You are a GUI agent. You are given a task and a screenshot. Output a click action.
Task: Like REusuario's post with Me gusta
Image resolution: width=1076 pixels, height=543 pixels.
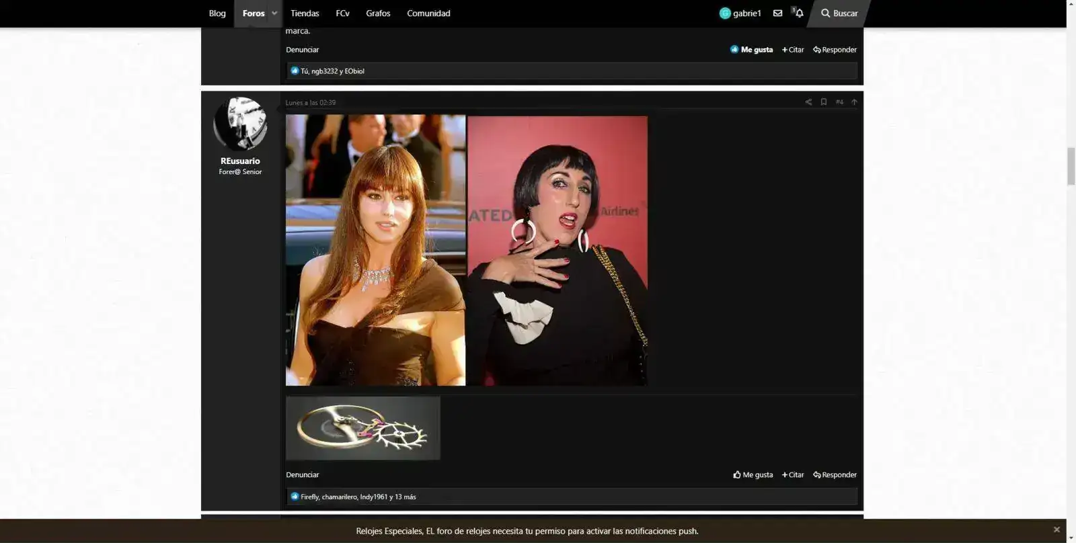(x=753, y=474)
